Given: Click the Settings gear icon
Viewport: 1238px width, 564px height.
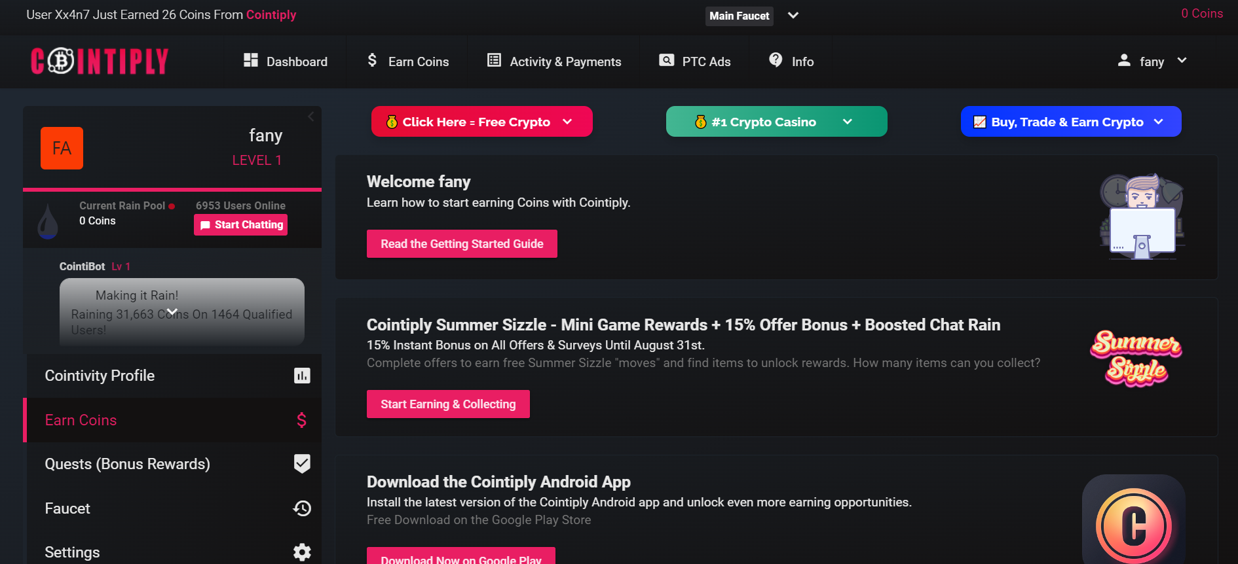Looking at the screenshot, I should point(302,552).
